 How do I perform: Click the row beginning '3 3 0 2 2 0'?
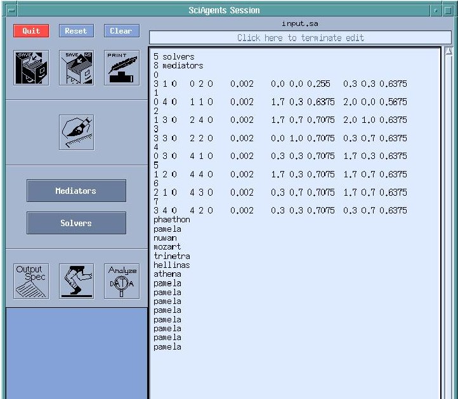coord(280,138)
